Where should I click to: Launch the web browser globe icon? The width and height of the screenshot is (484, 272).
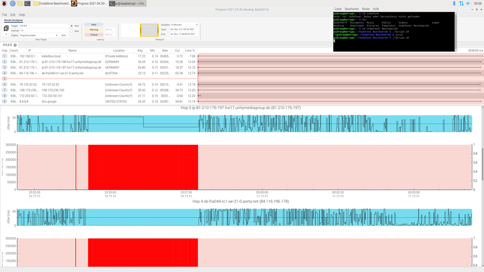[x=13, y=3]
